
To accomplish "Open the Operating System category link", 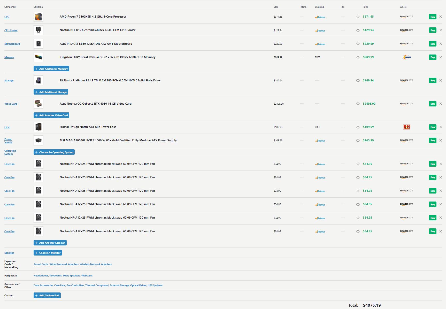I will tap(10, 152).
